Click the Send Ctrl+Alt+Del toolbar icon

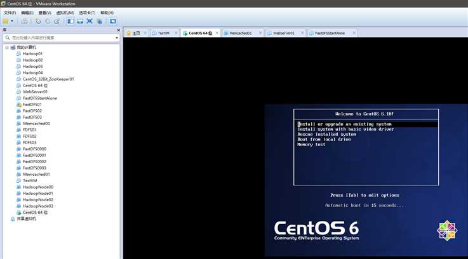pyautogui.click(x=24, y=21)
